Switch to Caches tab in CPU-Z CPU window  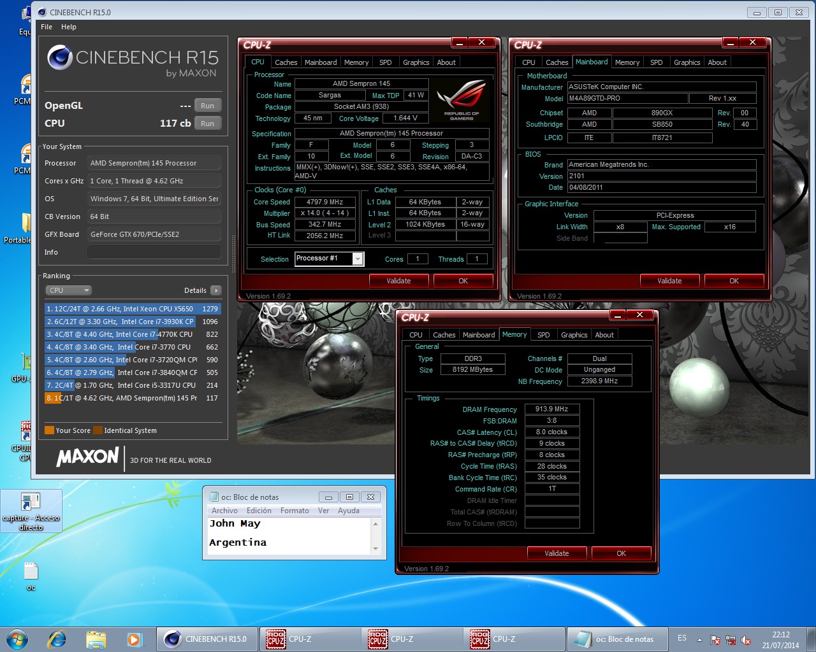pyautogui.click(x=286, y=62)
